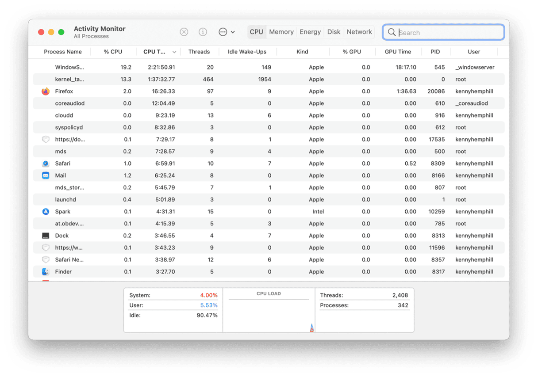The height and width of the screenshot is (377, 538).
Task: Click the Finder face icon in list
Action: [x=46, y=272]
